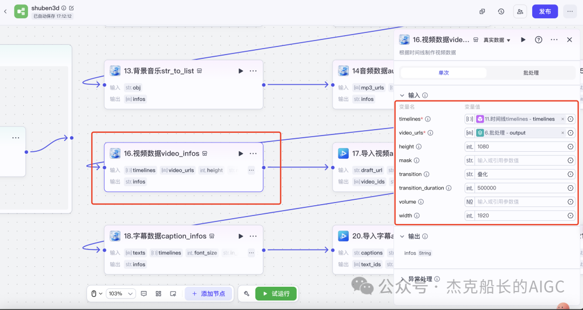Screen dimensions: 583x310
Task: Open more menu of node 18.字幕数据caption_infos
Action: tap(253, 236)
